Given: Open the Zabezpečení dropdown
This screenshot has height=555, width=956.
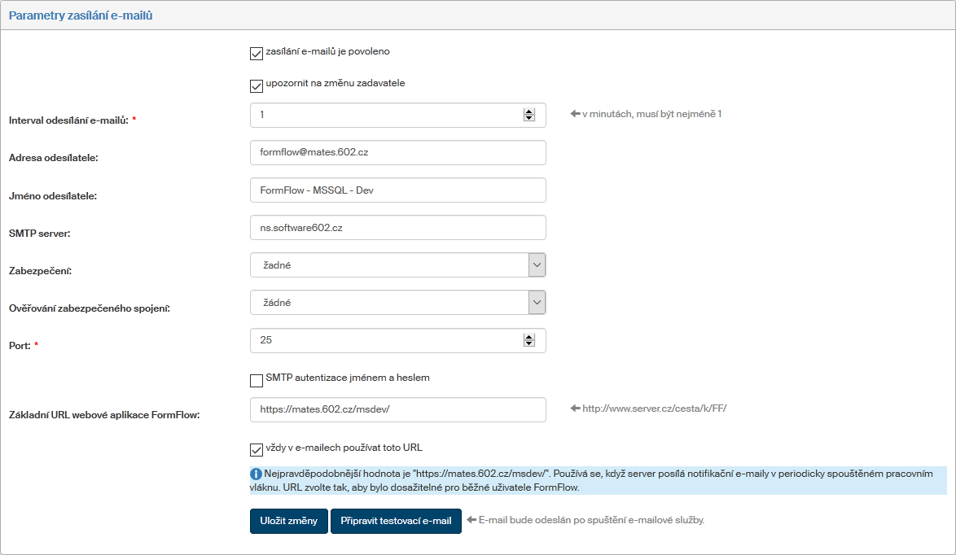Looking at the screenshot, I should 397,265.
